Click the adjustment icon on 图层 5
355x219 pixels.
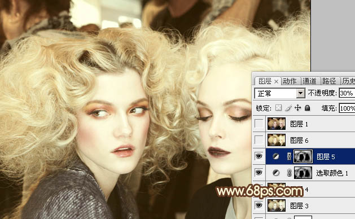pyautogui.click(x=276, y=156)
